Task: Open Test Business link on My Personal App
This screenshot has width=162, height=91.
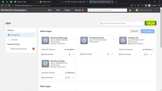Action: click(61, 67)
